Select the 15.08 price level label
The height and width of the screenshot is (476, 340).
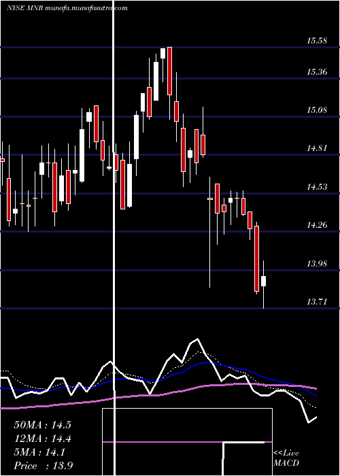[x=317, y=109]
